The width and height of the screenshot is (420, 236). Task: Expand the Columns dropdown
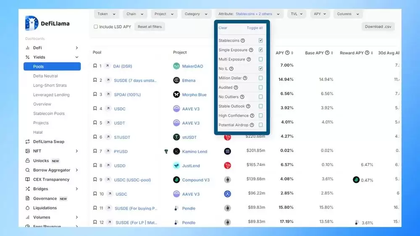point(348,14)
